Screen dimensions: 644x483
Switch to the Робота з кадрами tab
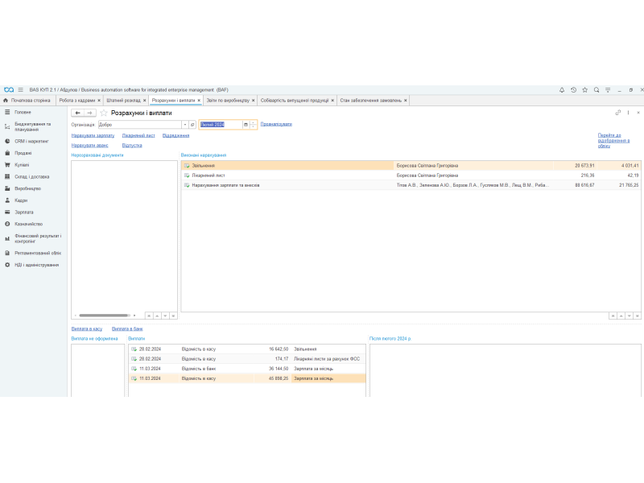pos(76,100)
